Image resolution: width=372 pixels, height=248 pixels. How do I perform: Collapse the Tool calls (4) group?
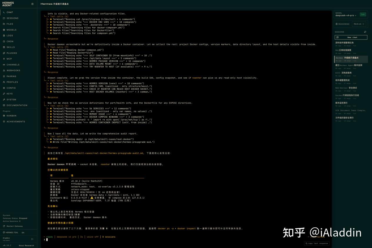(x=58, y=81)
